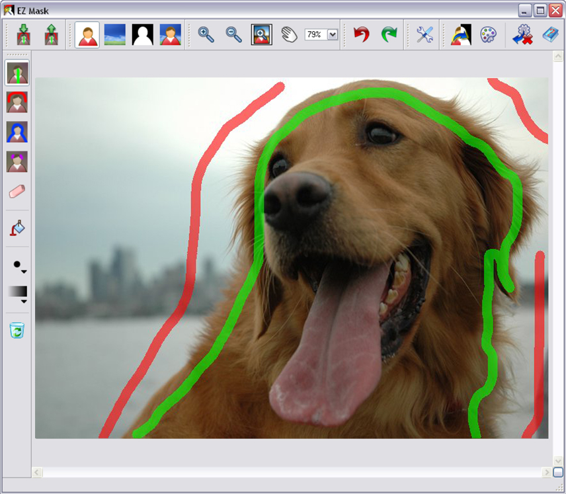
Task: Expand the brush size dot dropdown
Action: pyautogui.click(x=24, y=271)
